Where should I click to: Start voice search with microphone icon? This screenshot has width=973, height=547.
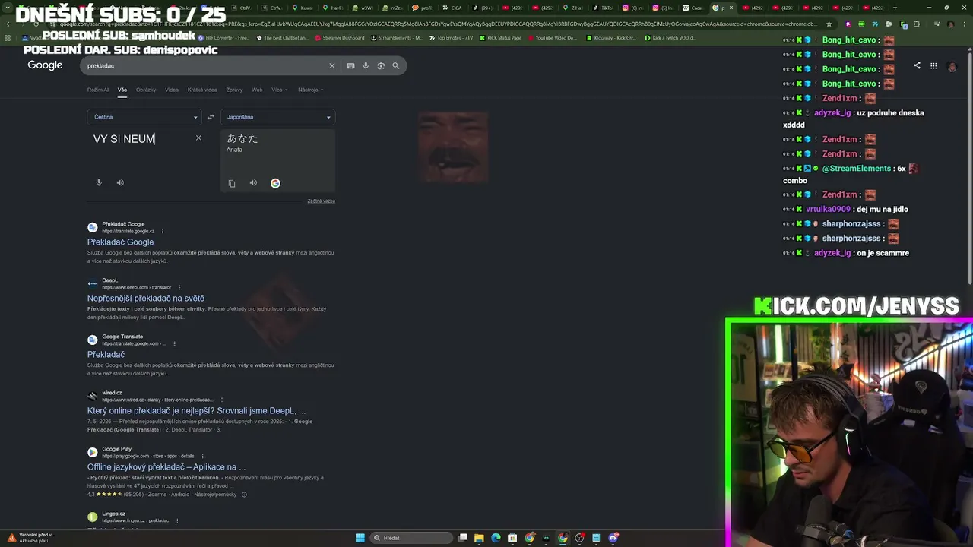(x=366, y=66)
